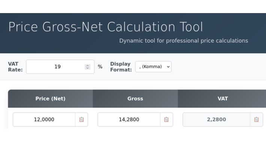Screen dimensions: 266x142
Task: Click into the Gross field 14,2800
Action: coord(129,120)
